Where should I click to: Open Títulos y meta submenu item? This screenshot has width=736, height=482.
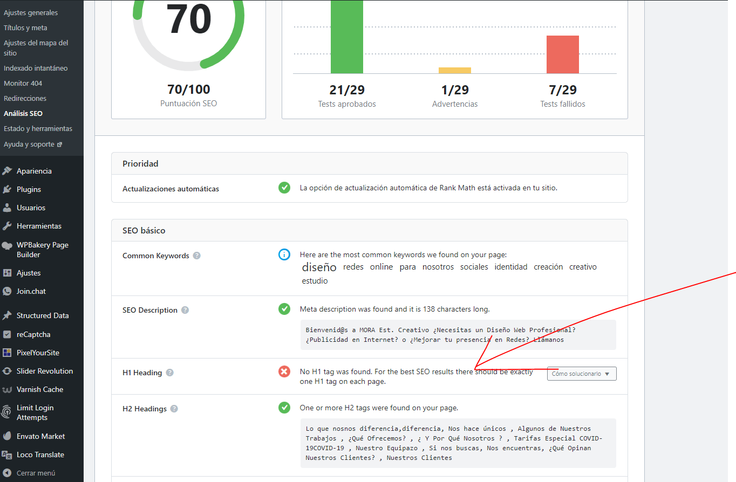click(x=25, y=27)
